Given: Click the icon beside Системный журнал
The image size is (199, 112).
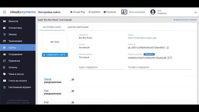Looking at the screenshot, I should 4,87.
